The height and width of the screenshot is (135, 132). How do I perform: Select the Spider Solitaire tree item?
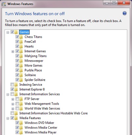pos(35,80)
